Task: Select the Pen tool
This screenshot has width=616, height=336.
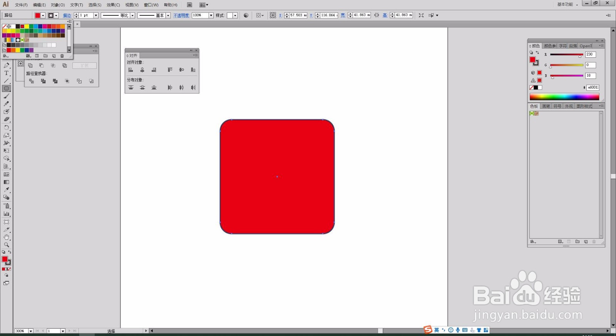Action: tap(7, 65)
